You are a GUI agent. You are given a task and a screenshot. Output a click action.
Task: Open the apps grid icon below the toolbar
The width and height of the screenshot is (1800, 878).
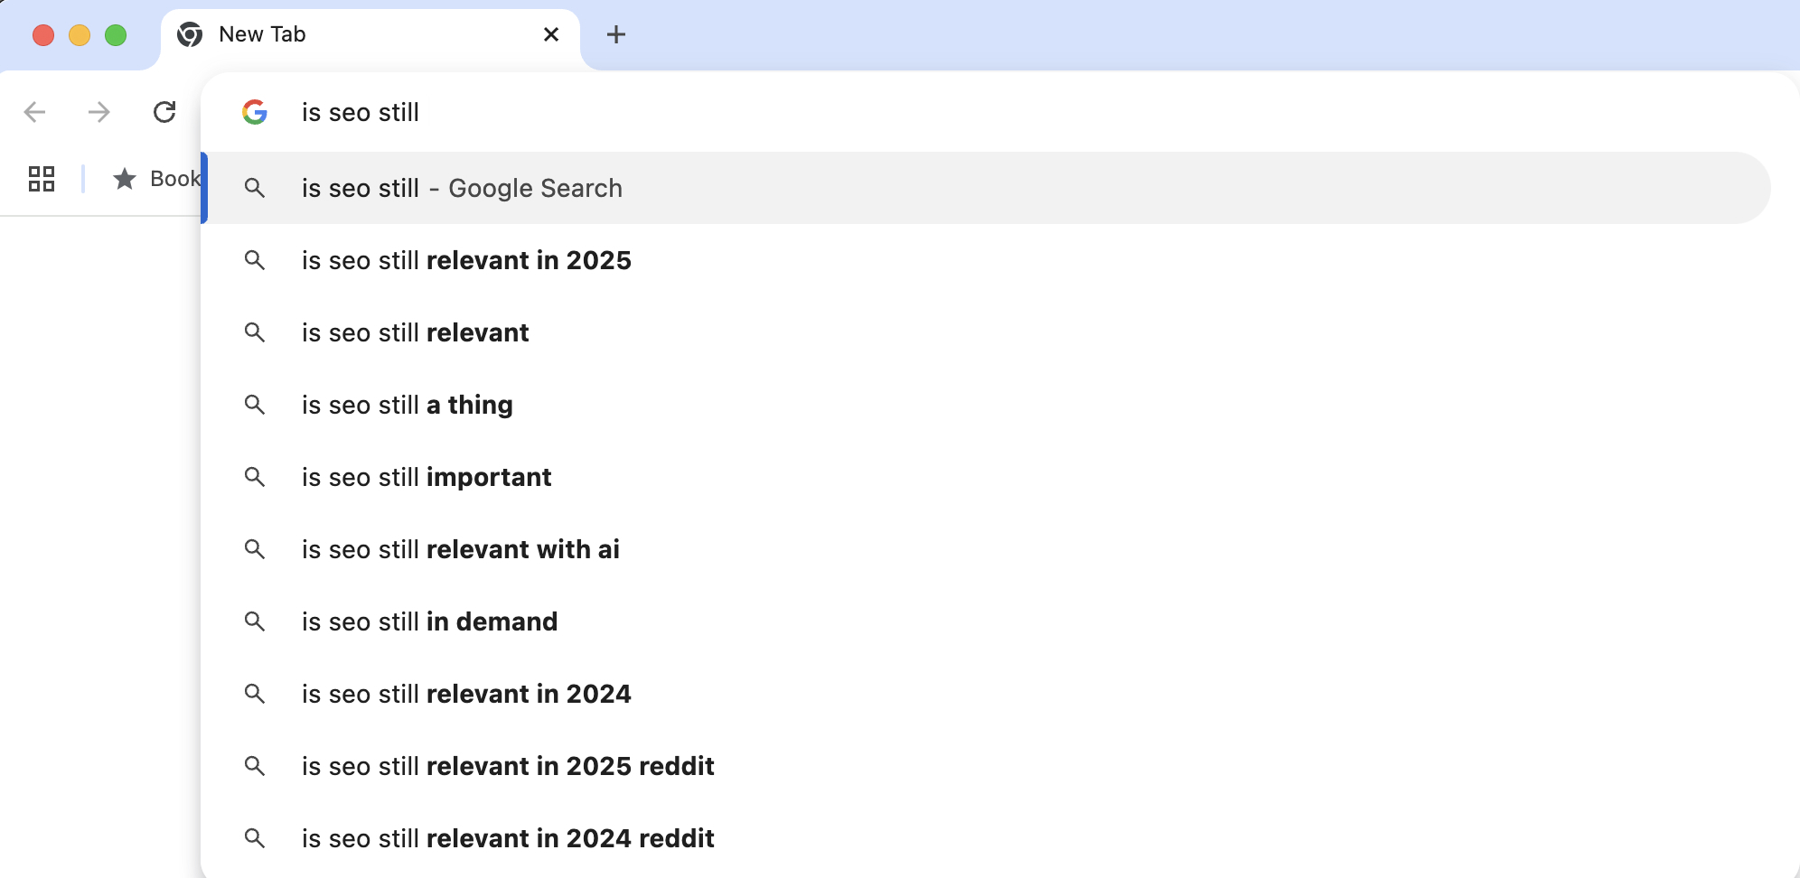pyautogui.click(x=40, y=179)
